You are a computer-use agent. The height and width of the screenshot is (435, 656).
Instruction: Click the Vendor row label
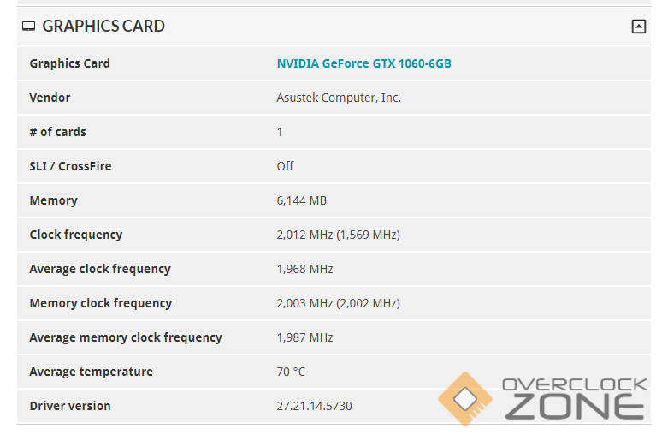pyautogui.click(x=50, y=98)
